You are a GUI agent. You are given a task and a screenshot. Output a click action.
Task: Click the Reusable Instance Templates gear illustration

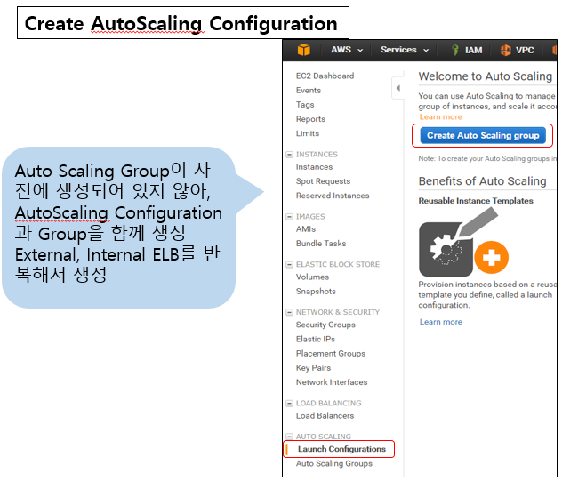click(x=446, y=250)
